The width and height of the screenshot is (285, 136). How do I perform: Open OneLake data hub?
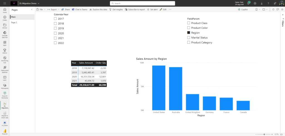(5, 34)
